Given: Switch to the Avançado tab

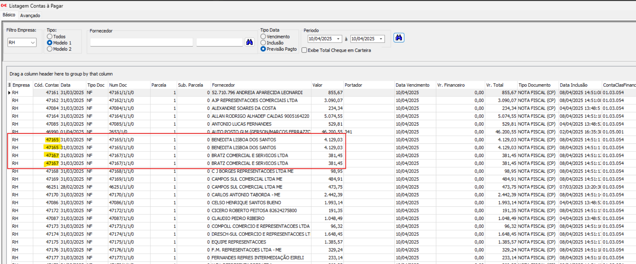Looking at the screenshot, I should point(30,16).
